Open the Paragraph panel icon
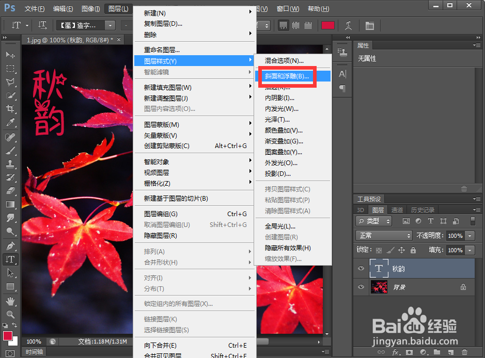485x358 pixels. coord(341,89)
